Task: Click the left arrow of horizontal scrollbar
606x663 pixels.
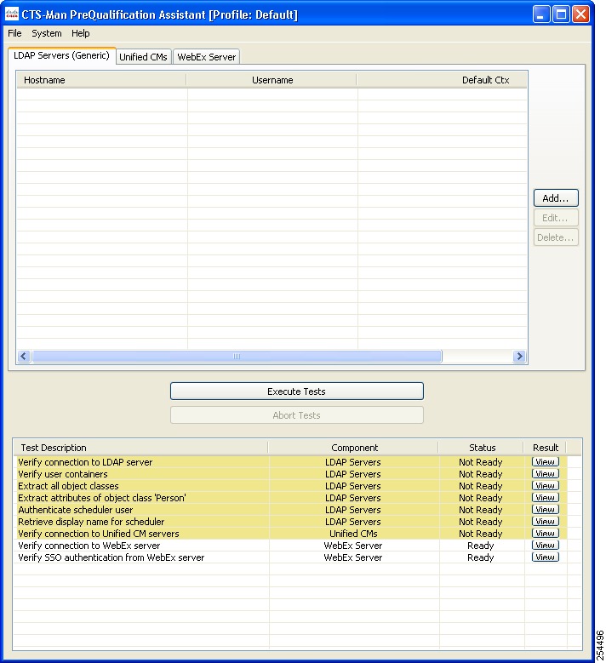Action: 24,357
